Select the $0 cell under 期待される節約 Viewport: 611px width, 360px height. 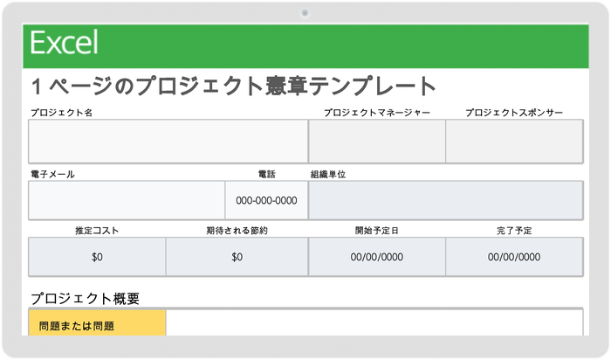point(237,257)
